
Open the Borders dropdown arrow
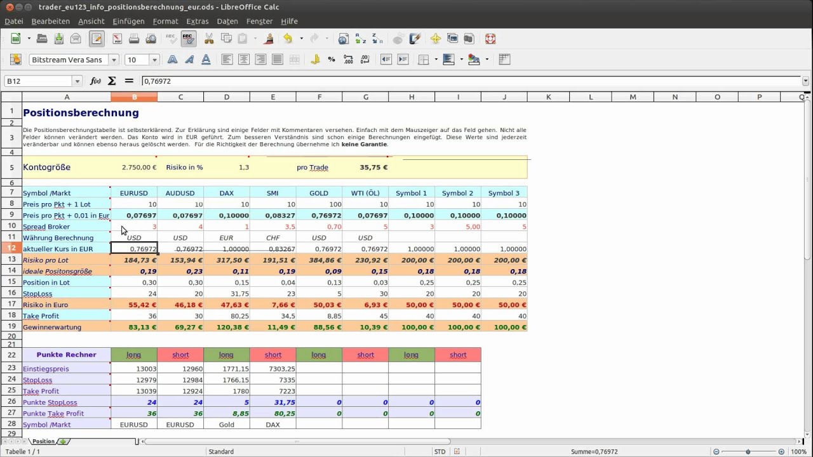click(x=436, y=60)
